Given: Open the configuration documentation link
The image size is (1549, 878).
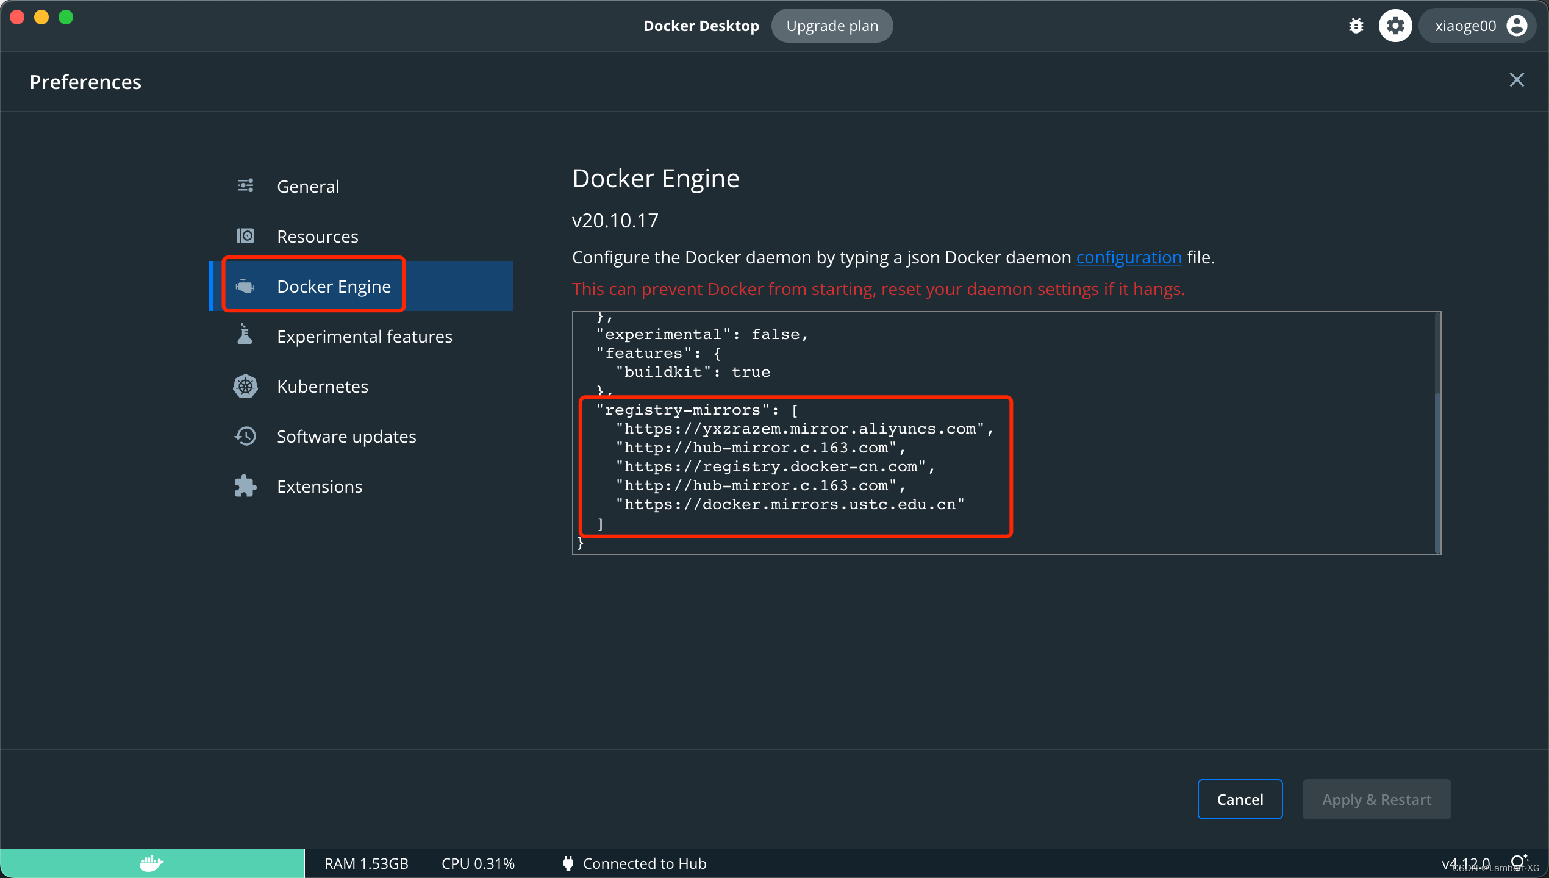Looking at the screenshot, I should [1128, 257].
